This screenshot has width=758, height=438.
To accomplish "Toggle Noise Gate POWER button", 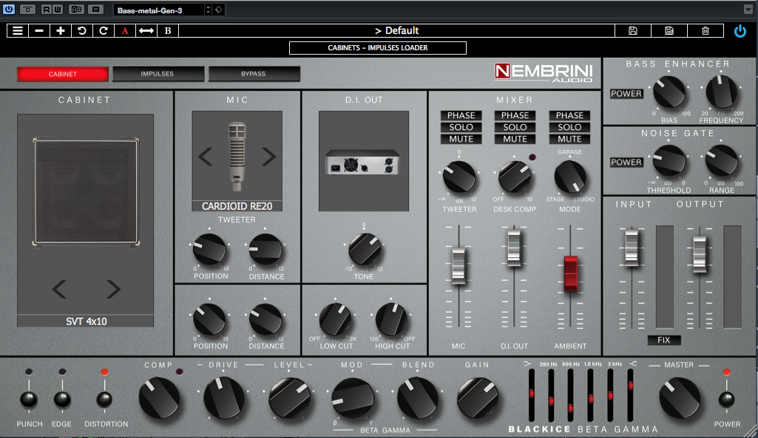I will (626, 162).
